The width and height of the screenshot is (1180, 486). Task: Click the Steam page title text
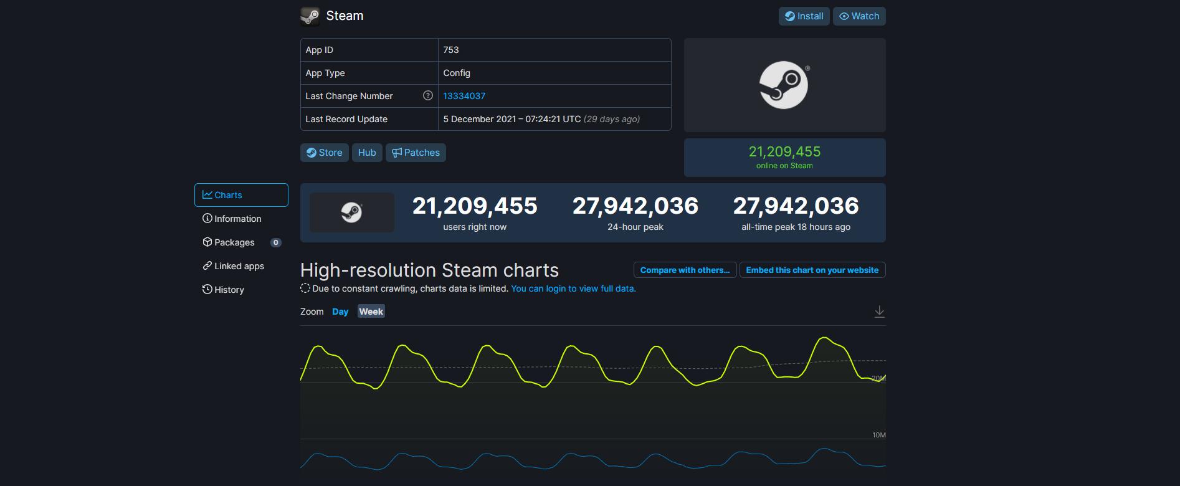pyautogui.click(x=345, y=16)
